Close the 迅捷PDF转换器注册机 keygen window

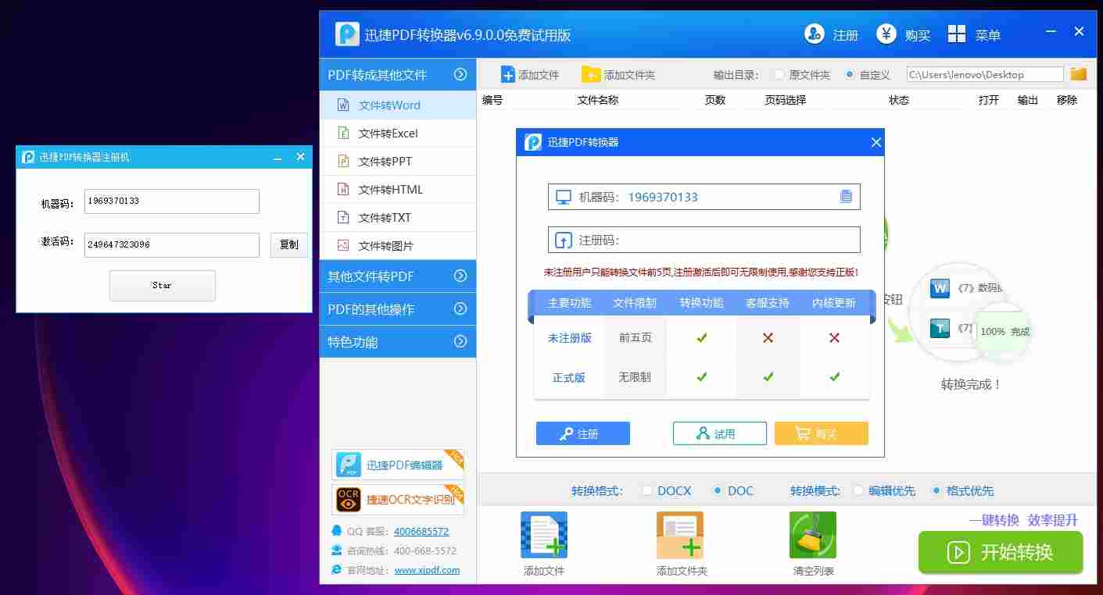(300, 157)
